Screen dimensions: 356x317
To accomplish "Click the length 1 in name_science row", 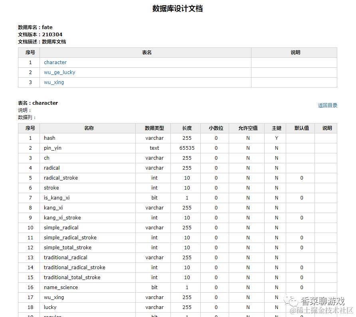I will pos(187,288).
